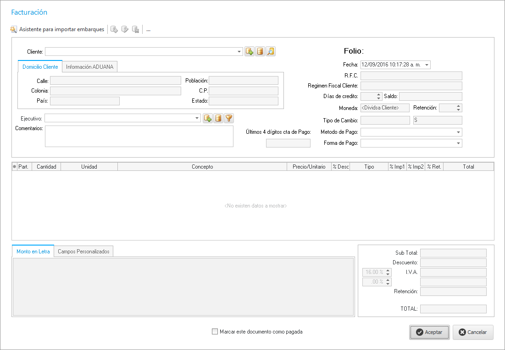
Task: Click the add new Ejecutivo icon
Action: (207, 118)
